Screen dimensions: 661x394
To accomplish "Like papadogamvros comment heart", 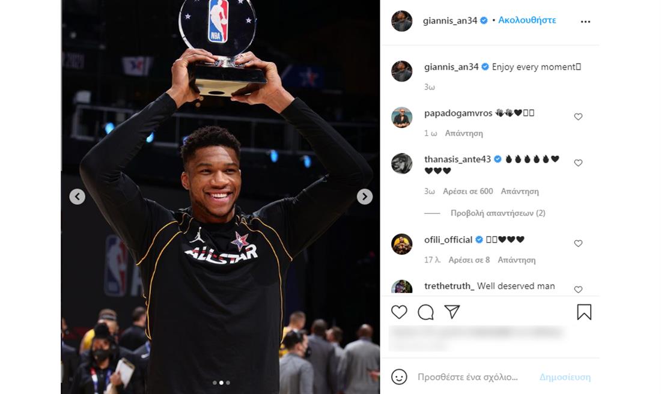I will point(578,117).
